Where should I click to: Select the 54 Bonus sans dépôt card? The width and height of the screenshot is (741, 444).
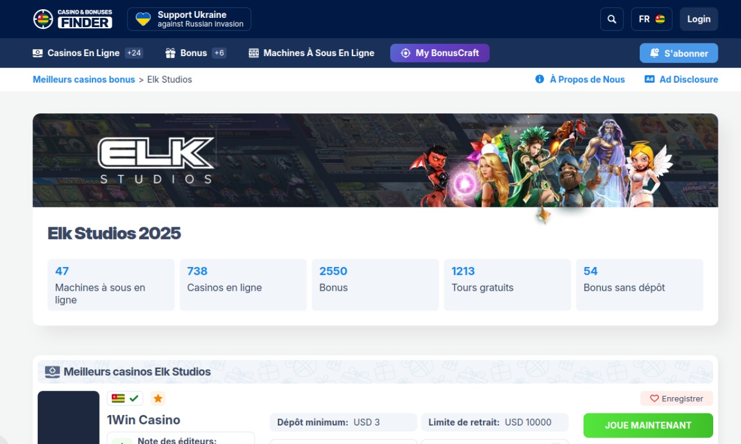[640, 285]
